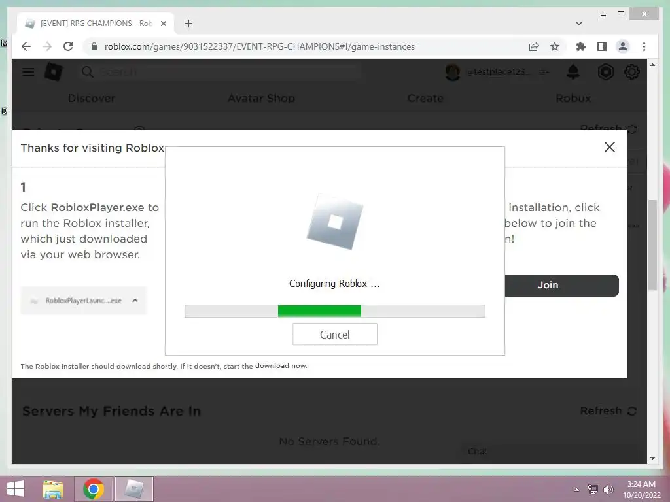Go to Discover

[x=92, y=98]
